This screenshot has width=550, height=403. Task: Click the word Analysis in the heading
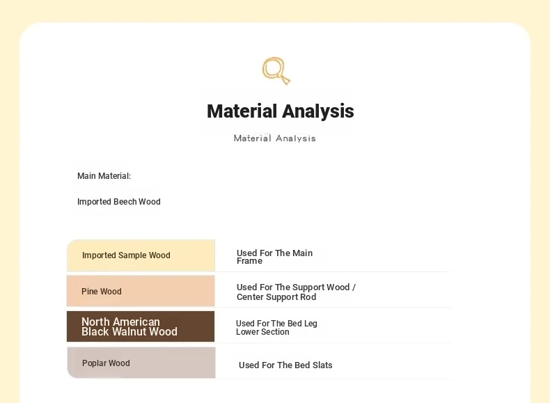[317, 111]
